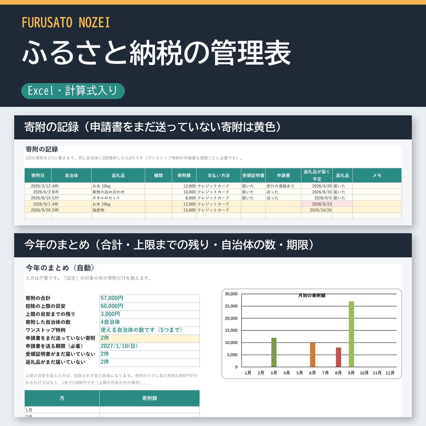The image size is (426, 426).
Task: Select the '3,000円' remaining limit value
Action: pyautogui.click(x=150, y=314)
